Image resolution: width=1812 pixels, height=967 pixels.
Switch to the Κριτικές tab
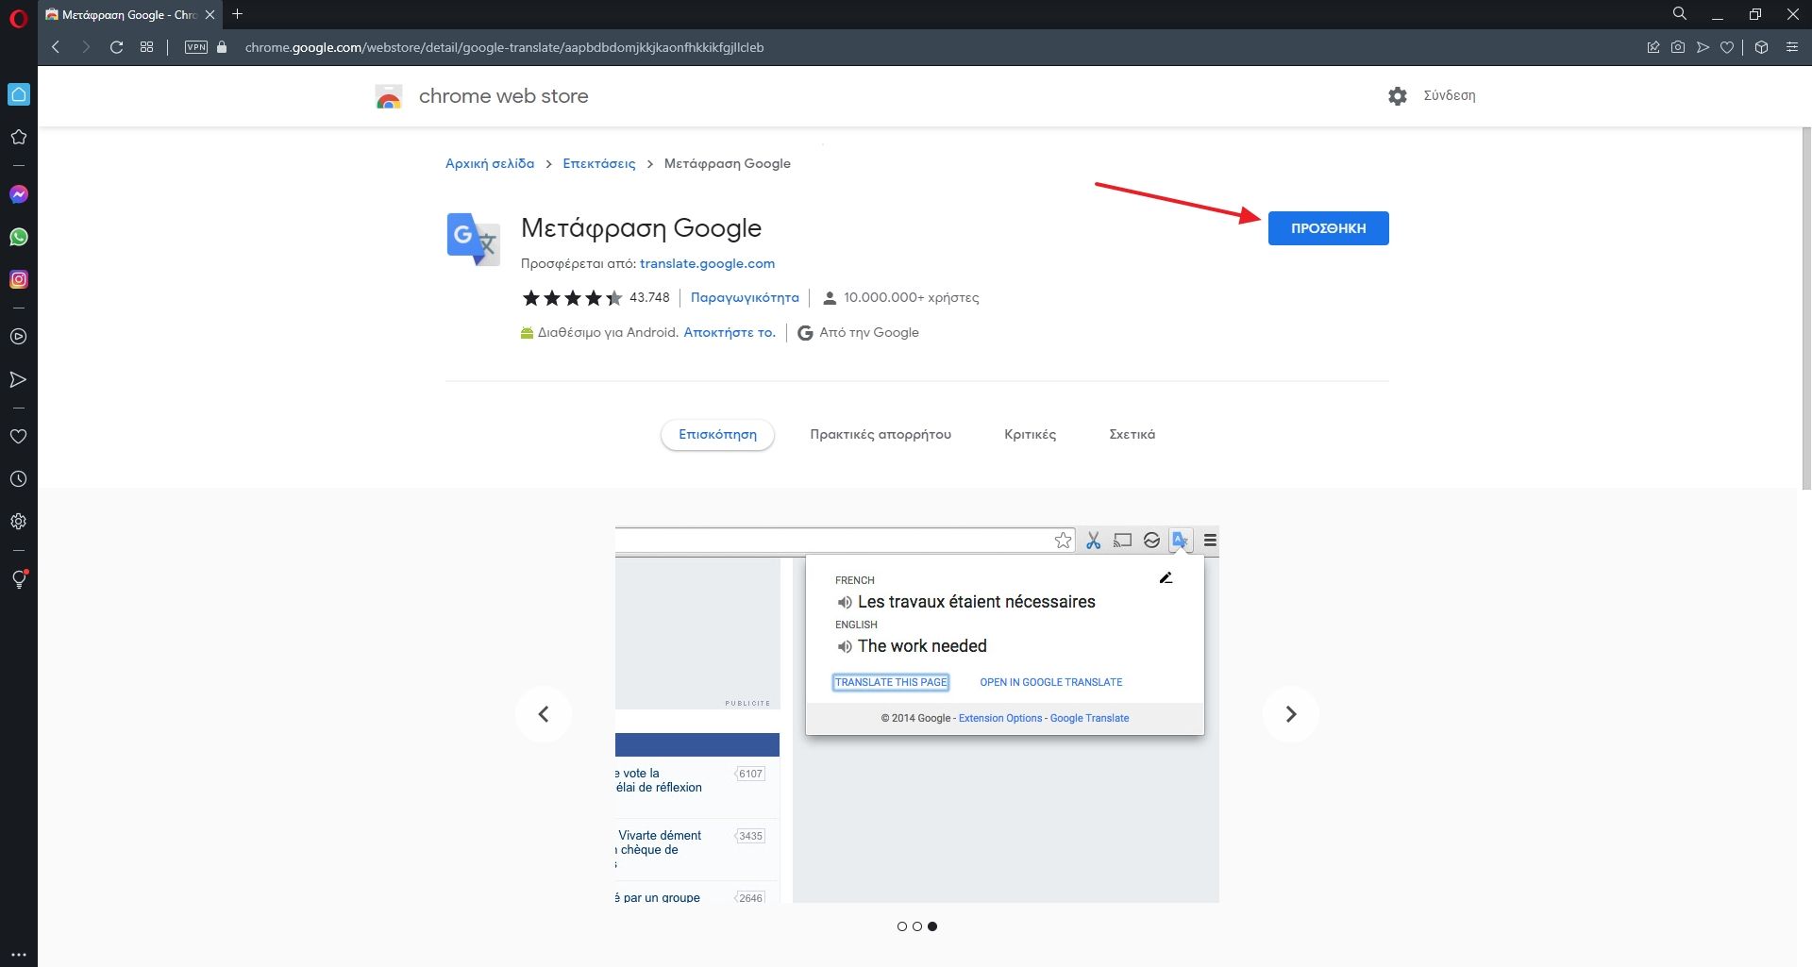1030,435
